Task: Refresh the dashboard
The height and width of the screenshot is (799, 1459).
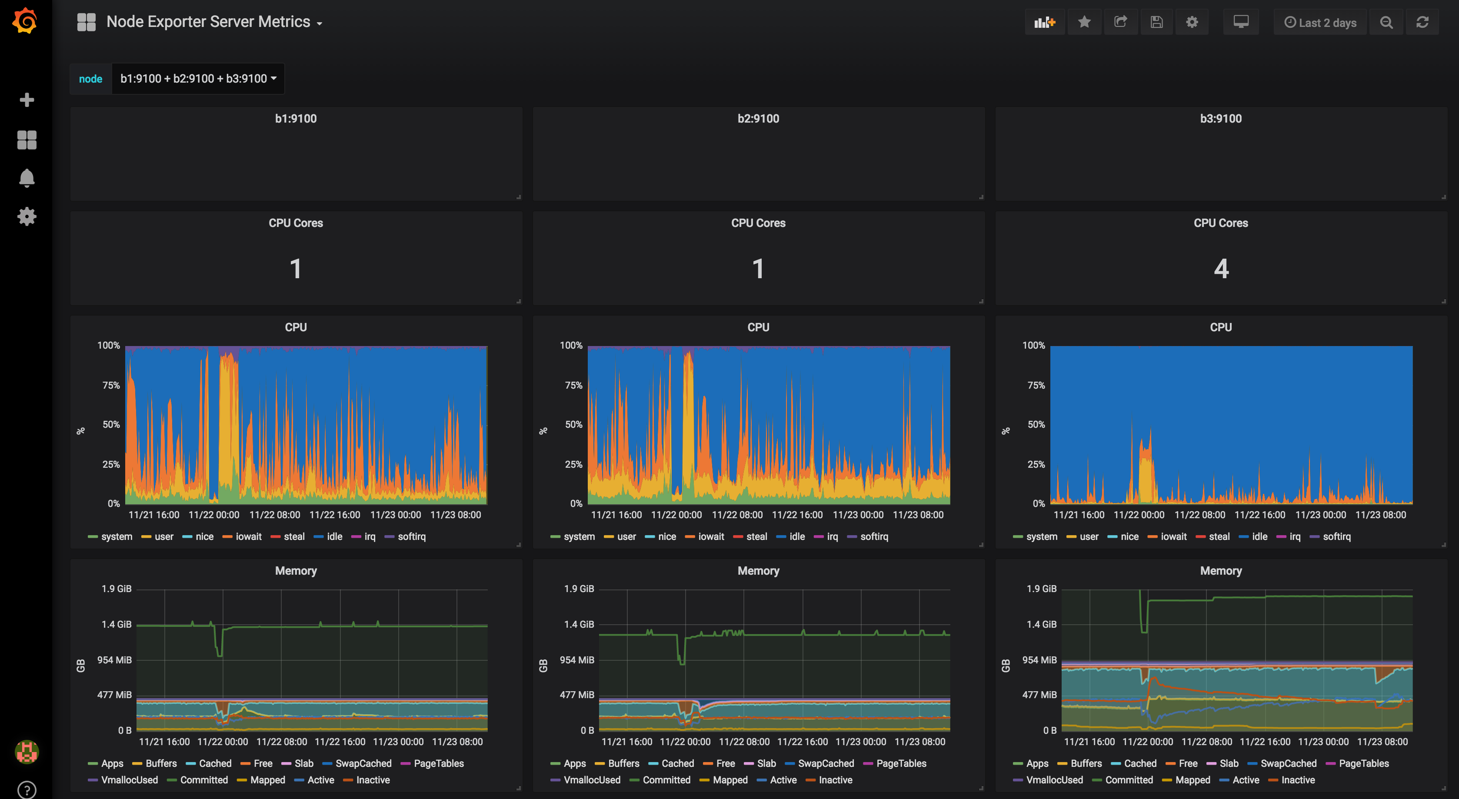Action: 1422,22
